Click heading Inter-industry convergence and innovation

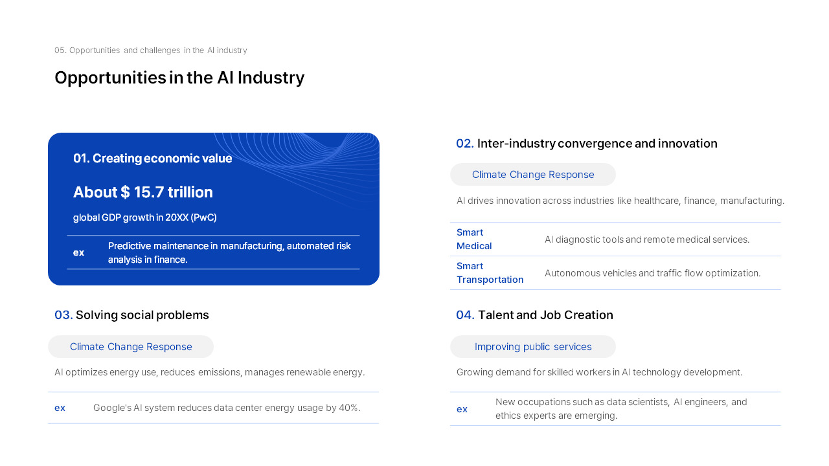pos(587,144)
